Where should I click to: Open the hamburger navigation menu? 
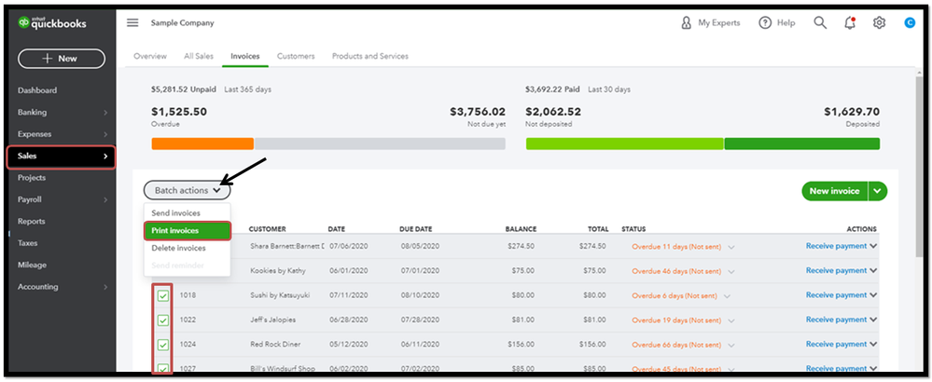132,22
